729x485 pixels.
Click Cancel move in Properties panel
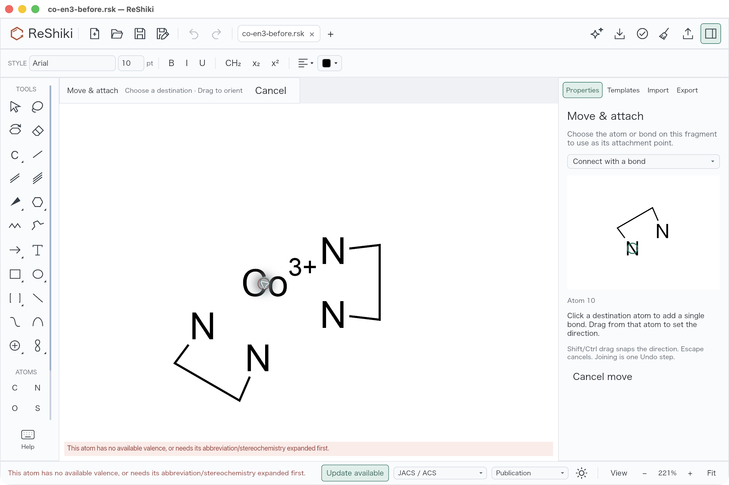603,377
